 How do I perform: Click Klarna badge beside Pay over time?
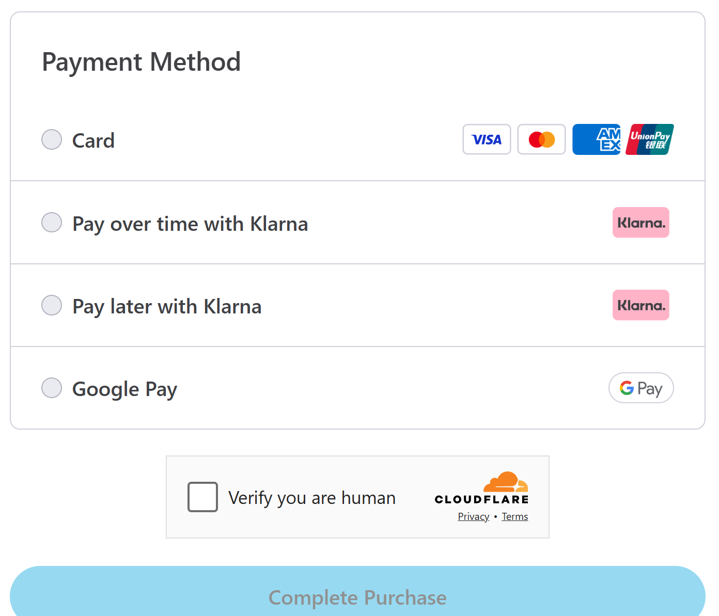(640, 223)
